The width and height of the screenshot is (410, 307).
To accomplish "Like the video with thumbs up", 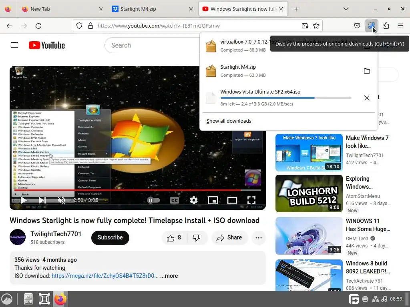I will pyautogui.click(x=174, y=237).
